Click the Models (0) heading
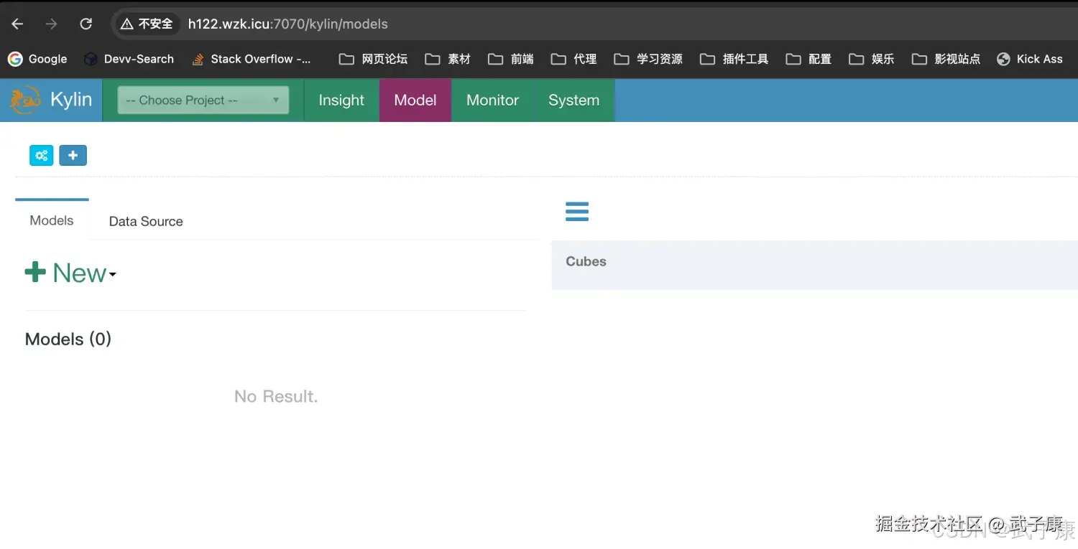The height and width of the screenshot is (549, 1078). click(68, 339)
